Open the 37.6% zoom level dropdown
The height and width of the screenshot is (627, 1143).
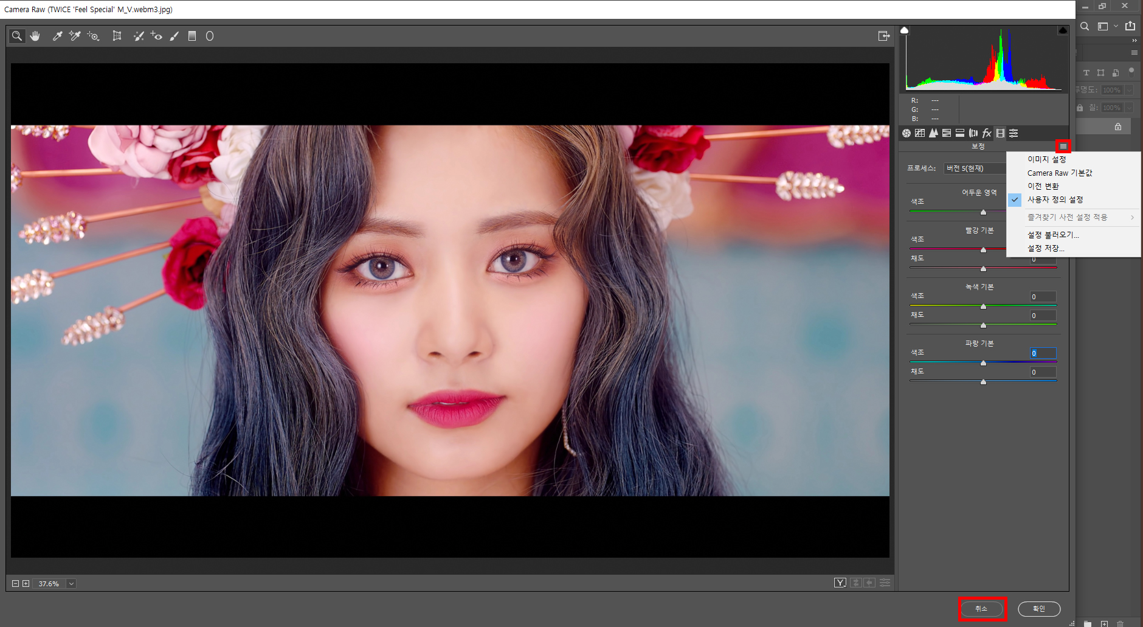71,583
